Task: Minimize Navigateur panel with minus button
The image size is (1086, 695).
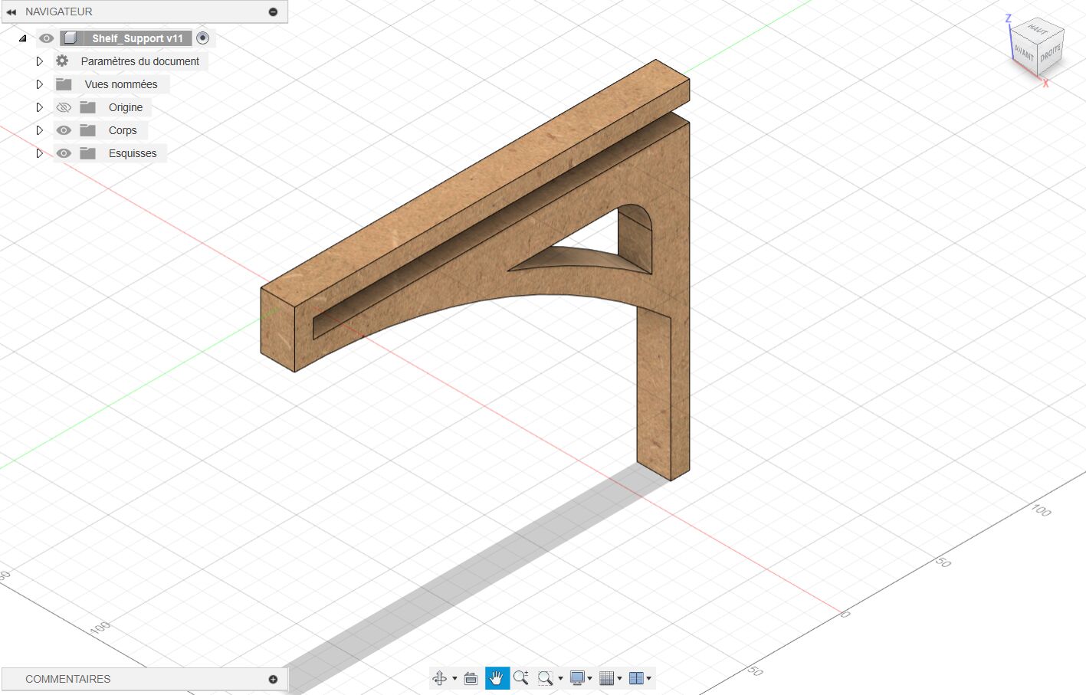Action: [274, 11]
